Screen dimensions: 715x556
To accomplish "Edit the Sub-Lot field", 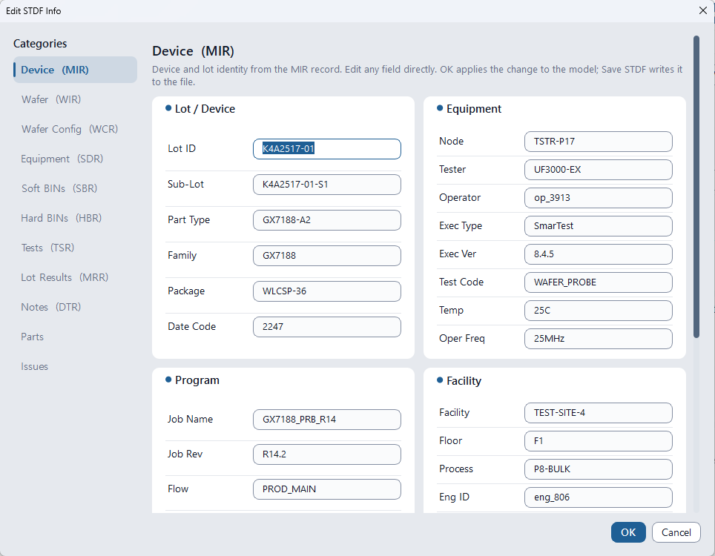I will coord(327,185).
